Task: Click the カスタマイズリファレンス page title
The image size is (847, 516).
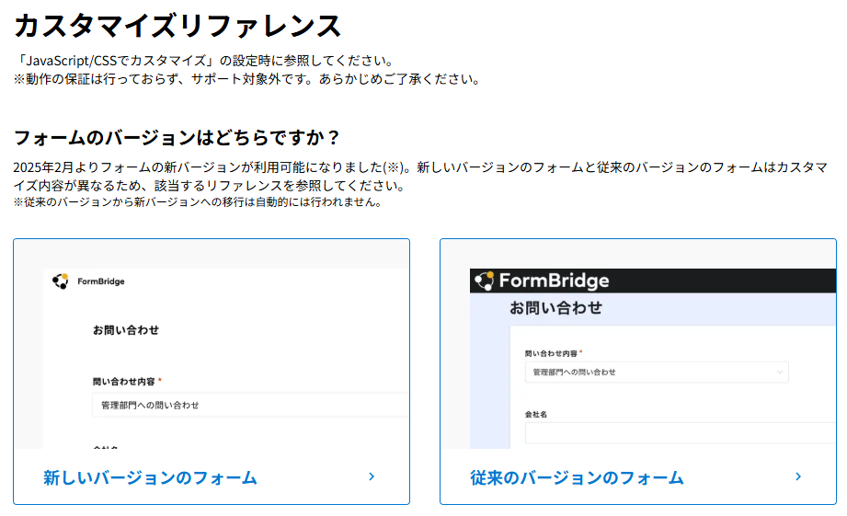Action: tap(178, 26)
